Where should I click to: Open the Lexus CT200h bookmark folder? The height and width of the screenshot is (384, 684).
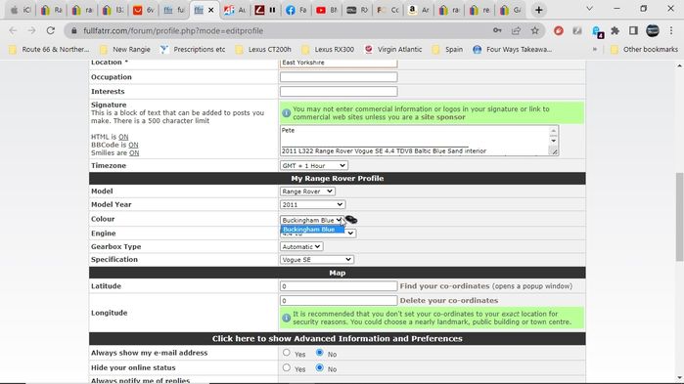(263, 50)
